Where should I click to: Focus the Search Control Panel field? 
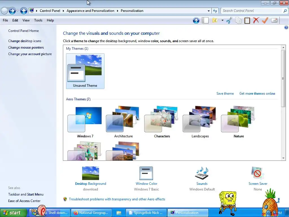pyautogui.click(x=252, y=11)
